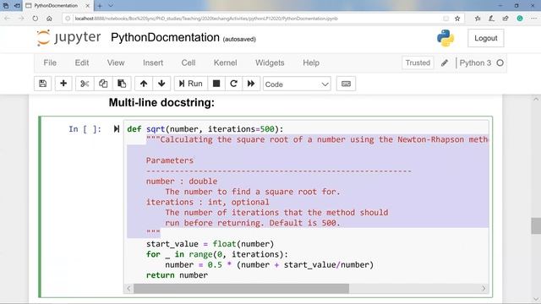This screenshot has height=304, width=541.
Task: Open the Insert menu
Action: tap(153, 62)
